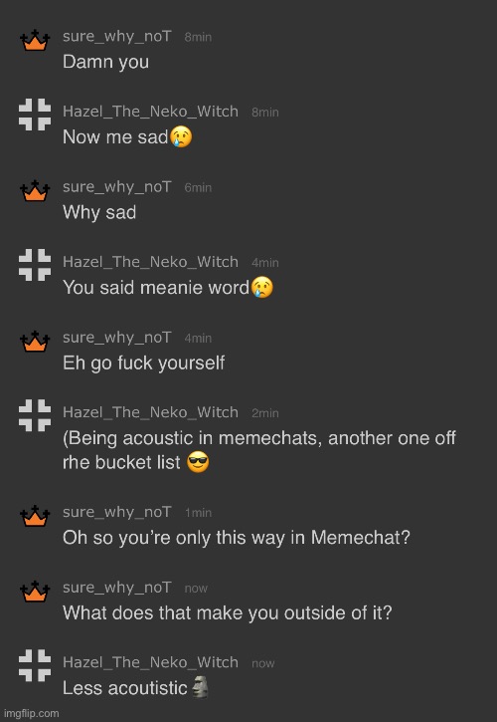The image size is (497, 722).
Task: Click the moai emoji after "Less acoutistic"
Action: click(x=200, y=687)
